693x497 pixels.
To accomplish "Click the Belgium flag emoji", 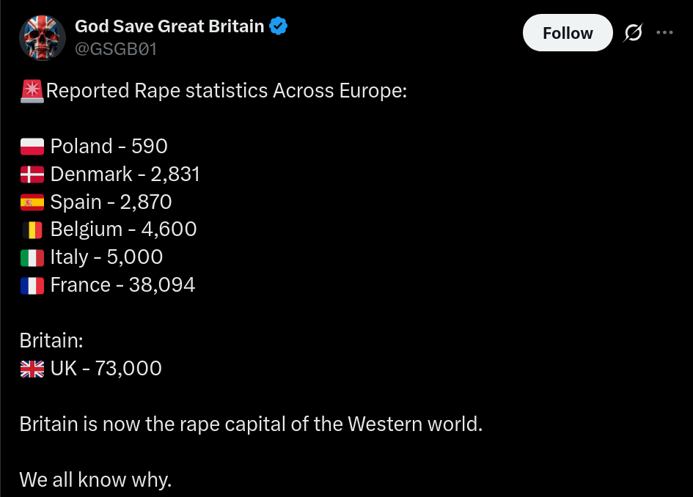I will [x=32, y=230].
